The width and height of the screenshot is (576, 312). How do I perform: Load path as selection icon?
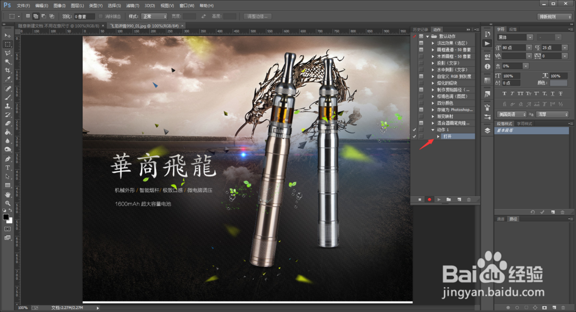pyautogui.click(x=526, y=307)
